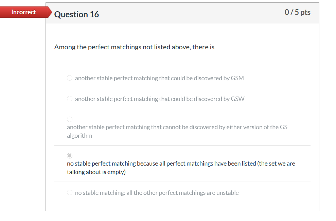Pick the 'no stable matching: all unstable' option

(70, 192)
